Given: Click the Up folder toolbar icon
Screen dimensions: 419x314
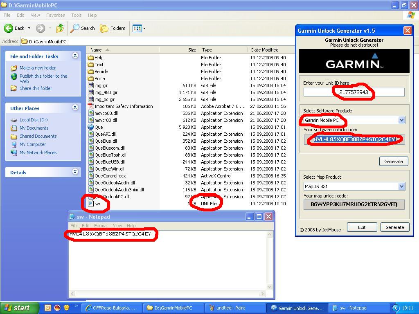Looking at the screenshot, I should 60,28.
